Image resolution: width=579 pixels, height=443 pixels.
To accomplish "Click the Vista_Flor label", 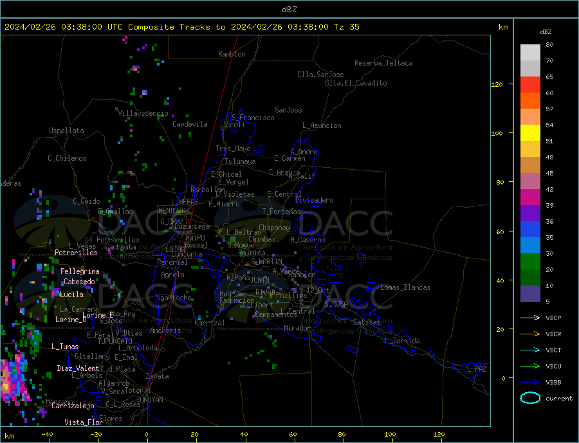I will point(84,422).
